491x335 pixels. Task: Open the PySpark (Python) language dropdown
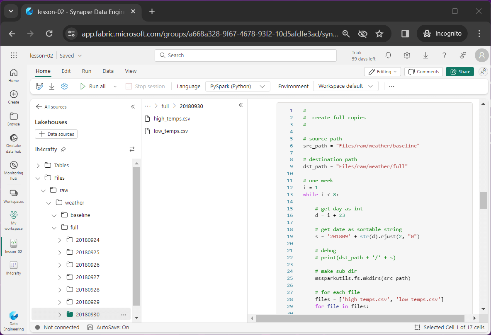[x=238, y=86]
